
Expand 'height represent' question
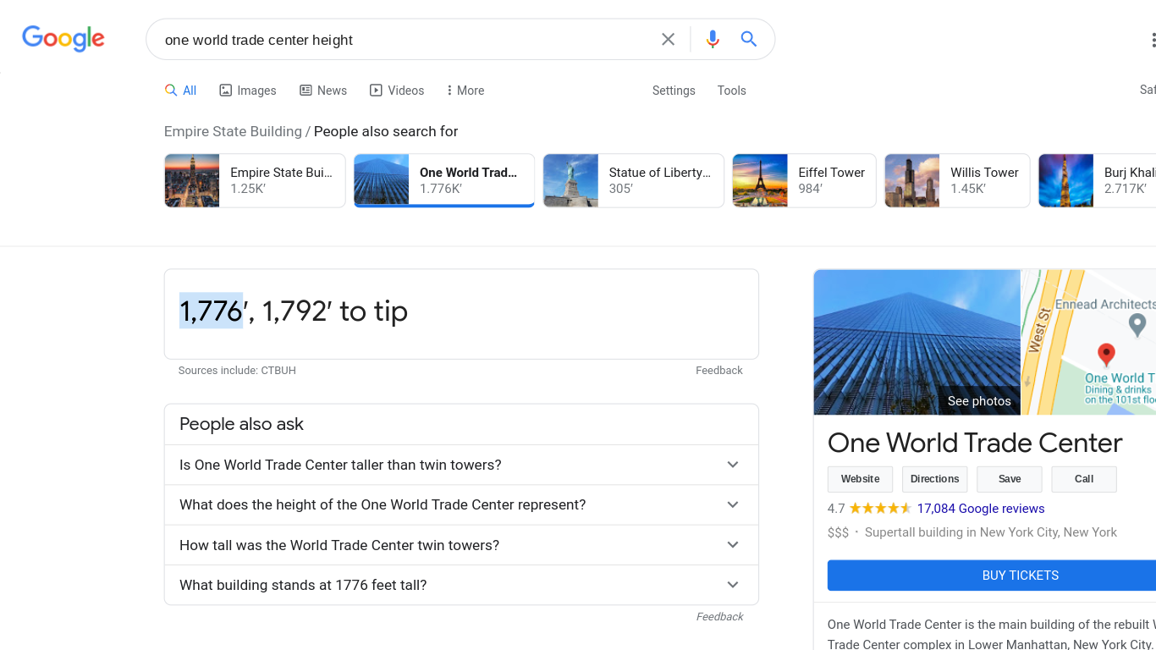pos(461,504)
